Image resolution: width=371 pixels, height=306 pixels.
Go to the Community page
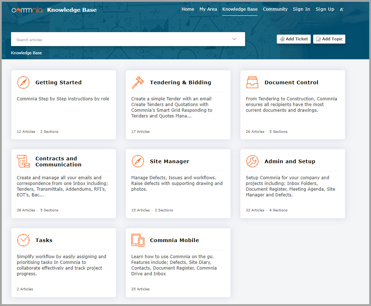pos(275,9)
